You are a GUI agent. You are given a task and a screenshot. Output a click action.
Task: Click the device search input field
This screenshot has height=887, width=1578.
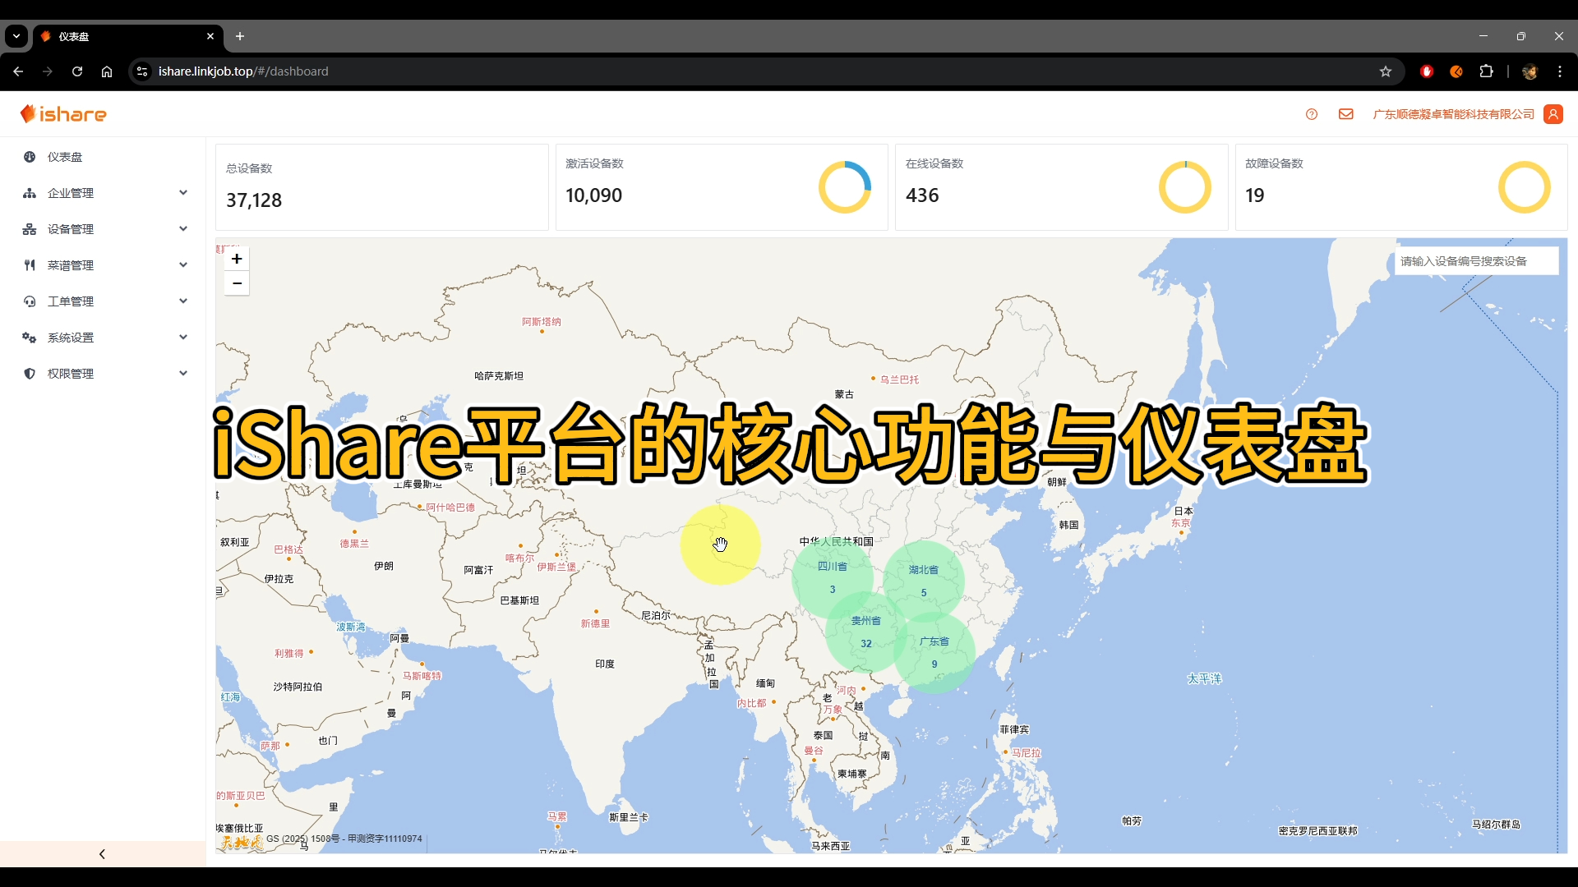1476,260
